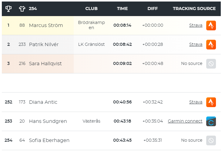The width and height of the screenshot is (222, 152).
Task: Click Strava icon in Patrik Nilvér's row
Action: [x=211, y=45]
